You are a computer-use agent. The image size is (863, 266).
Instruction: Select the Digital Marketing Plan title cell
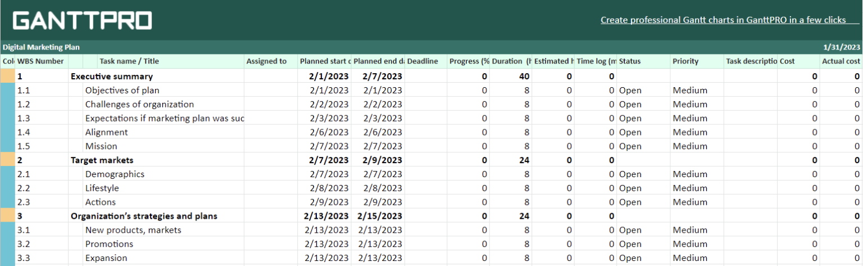click(41, 47)
